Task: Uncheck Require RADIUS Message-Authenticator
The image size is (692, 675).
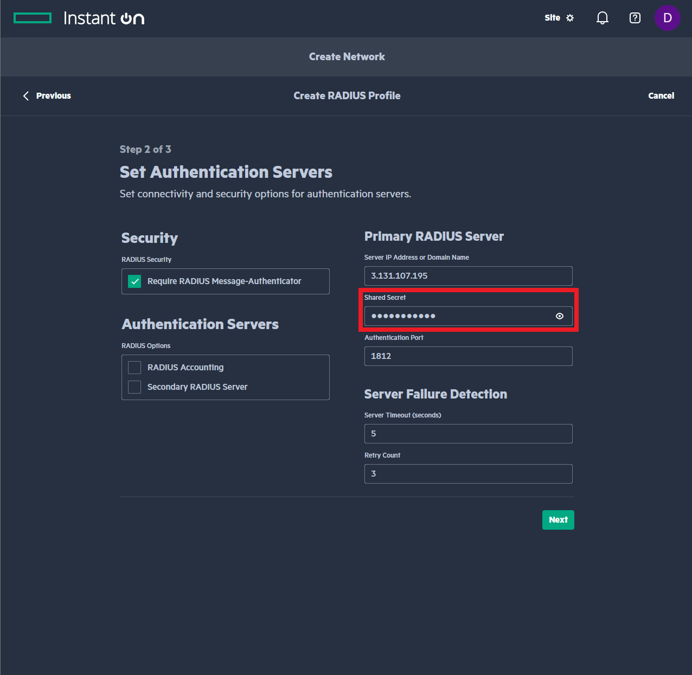Action: click(x=134, y=281)
